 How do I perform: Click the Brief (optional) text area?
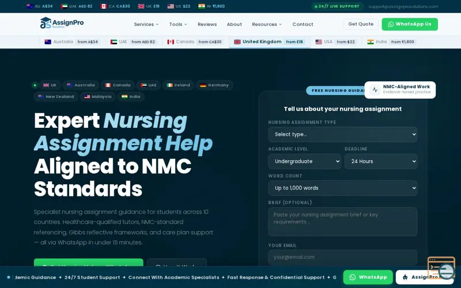(342, 222)
